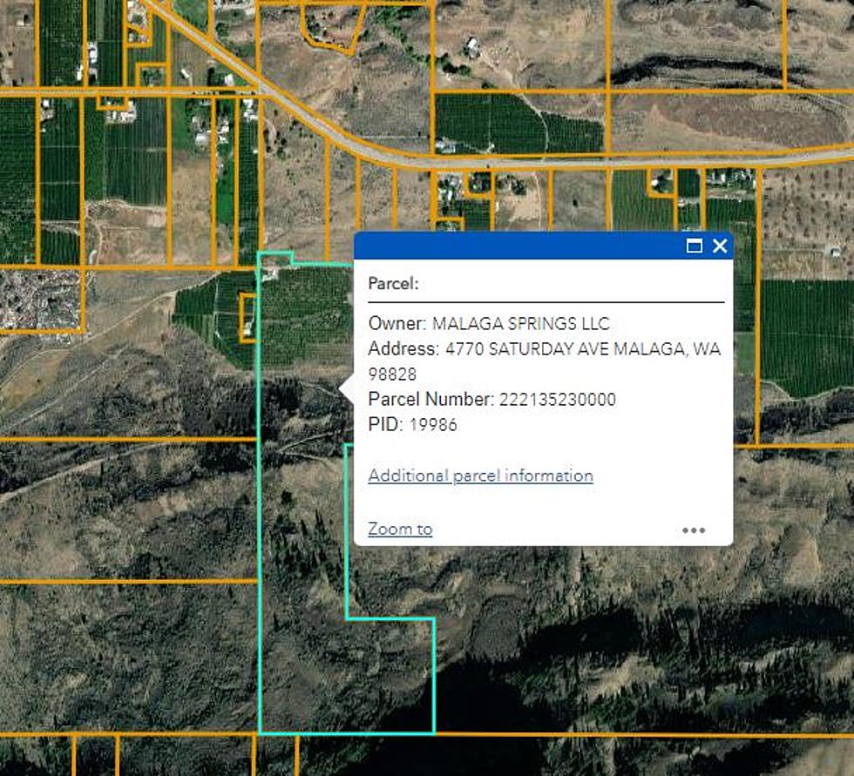Select owner name MALAGA SPRINGS LLC
This screenshot has width=854, height=776.
[x=521, y=324]
